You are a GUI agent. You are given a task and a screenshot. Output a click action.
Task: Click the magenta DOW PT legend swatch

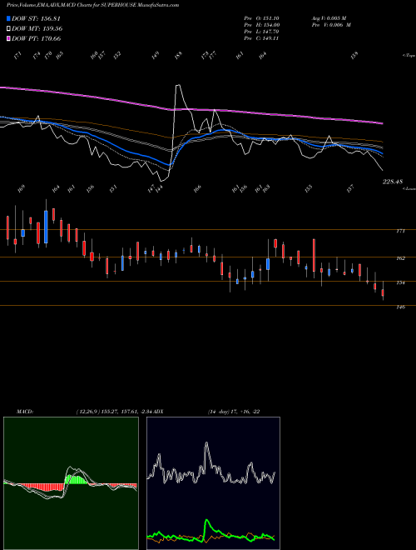click(8, 38)
